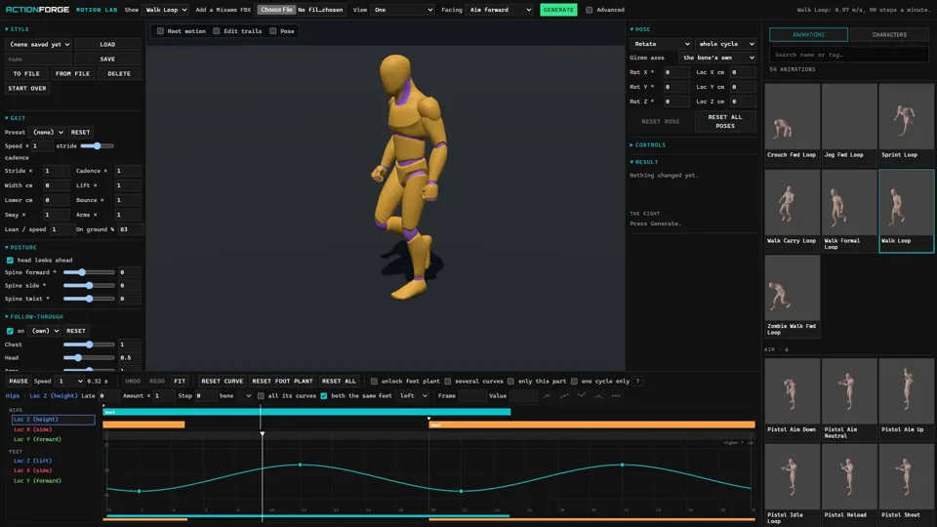This screenshot has height=527, width=937.
Task: Enable Edit trails in the viewport
Action: pyautogui.click(x=217, y=31)
